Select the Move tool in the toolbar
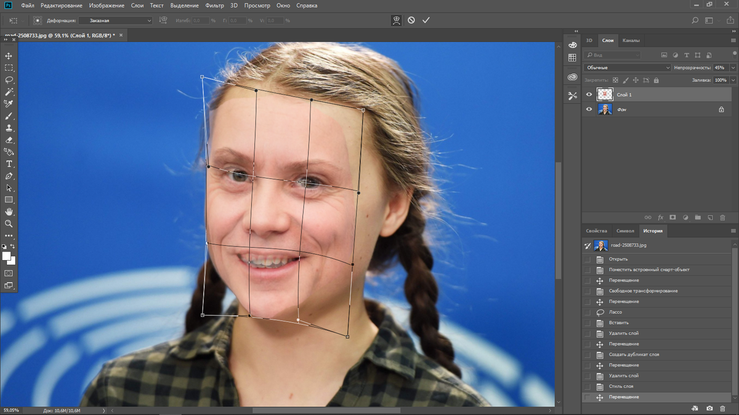The height and width of the screenshot is (415, 739). 9,56
